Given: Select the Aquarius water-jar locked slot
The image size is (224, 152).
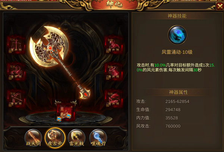Looking at the screenshot, I should click(113, 72).
